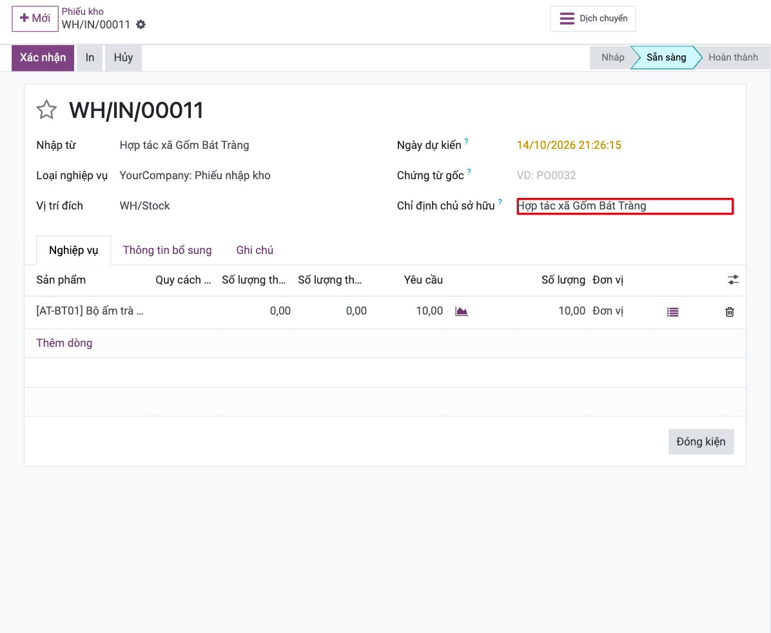Click the Ngày dự kiến date value
771x633 pixels.
click(x=569, y=145)
